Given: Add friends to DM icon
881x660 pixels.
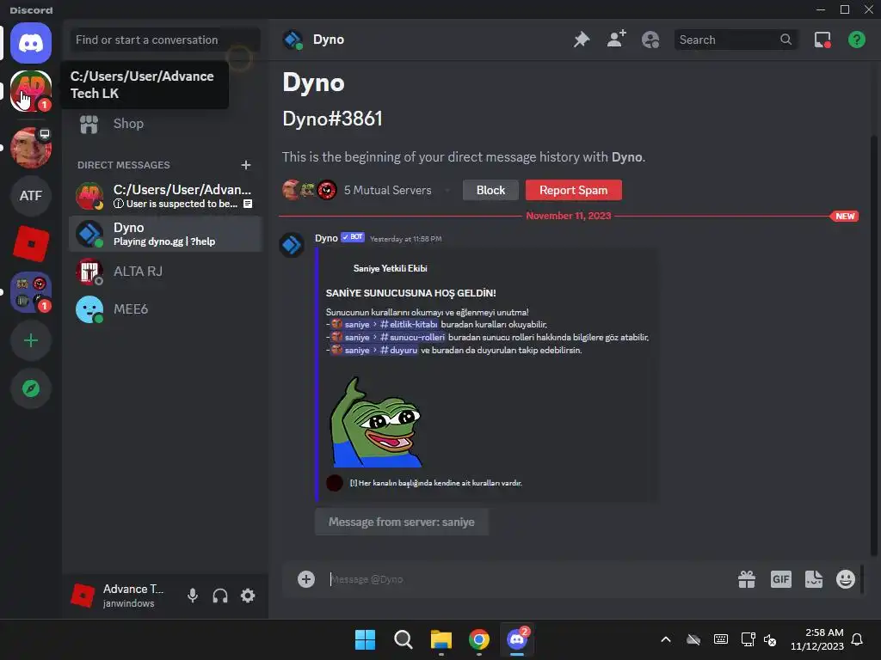Looking at the screenshot, I should coord(616,40).
